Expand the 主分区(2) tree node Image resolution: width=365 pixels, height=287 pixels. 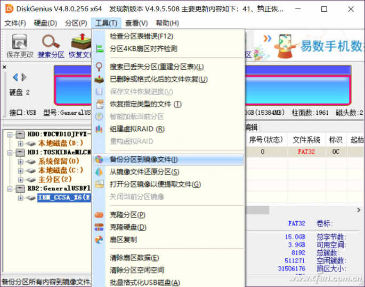tap(20, 180)
